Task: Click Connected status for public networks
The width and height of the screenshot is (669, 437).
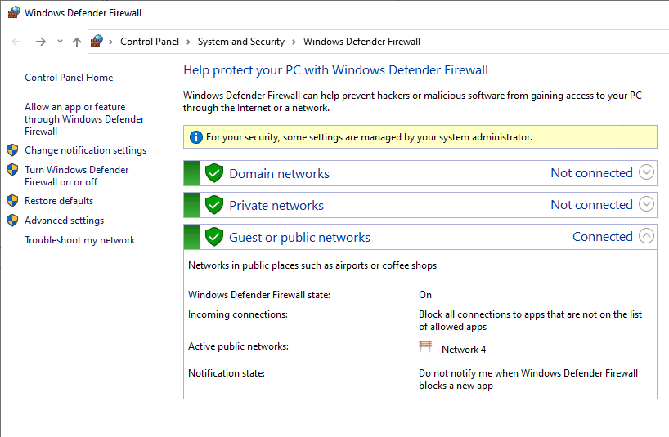Action: [x=603, y=237]
